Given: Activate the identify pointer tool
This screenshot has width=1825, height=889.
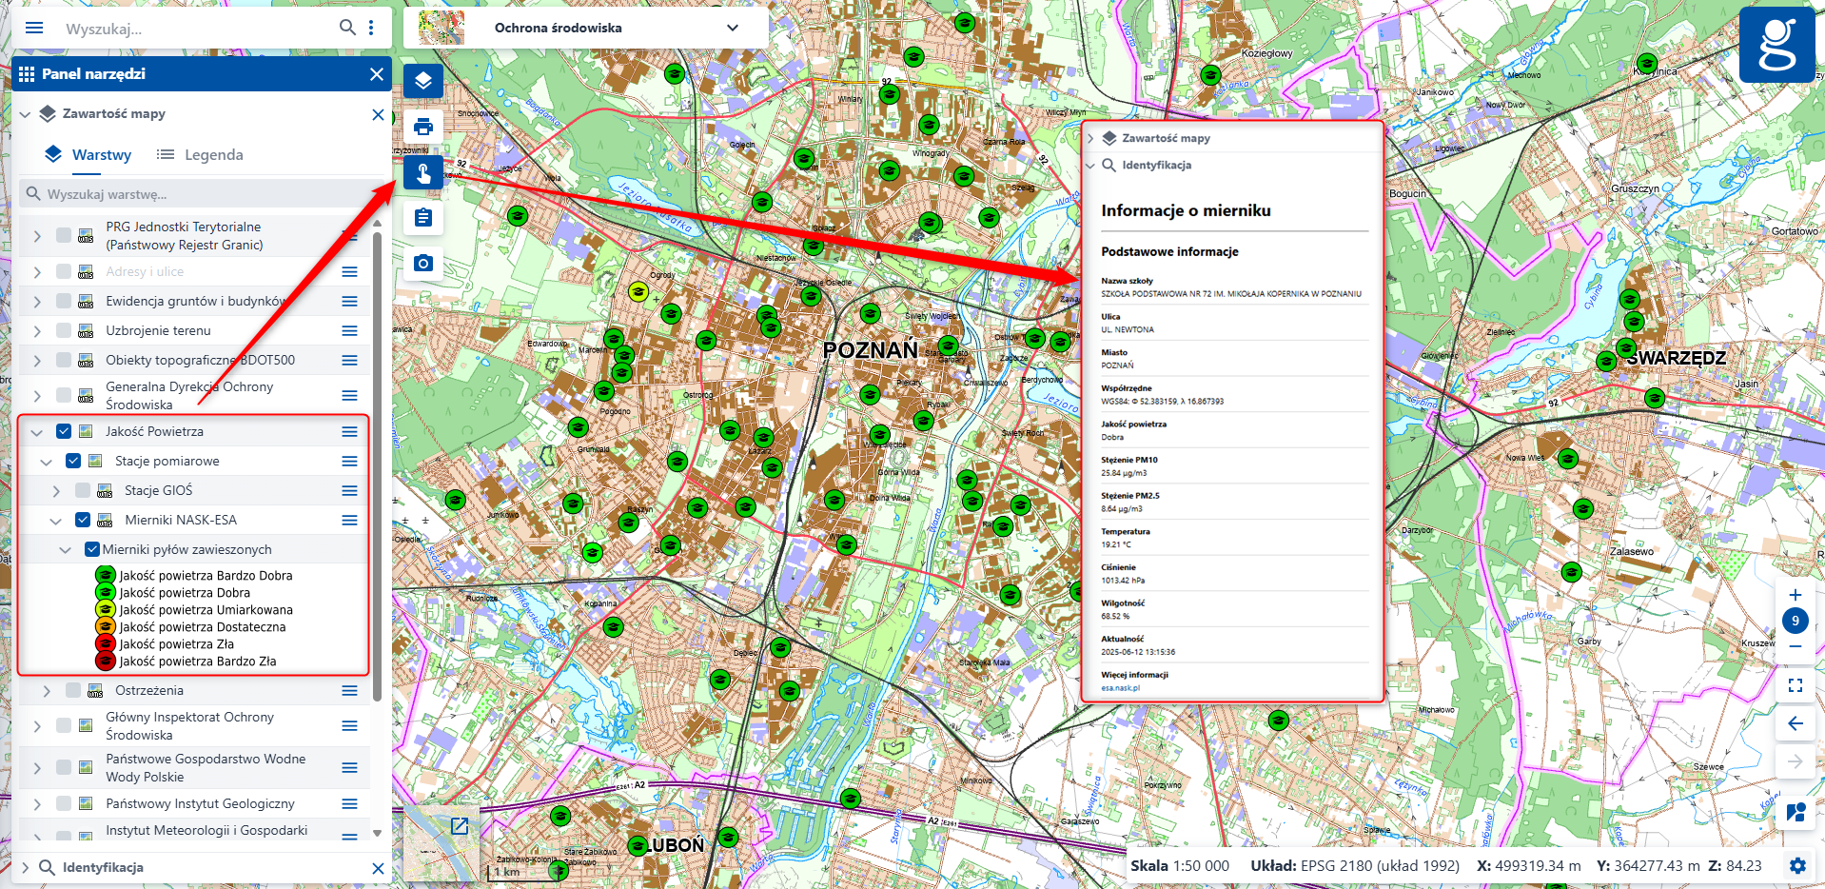Looking at the screenshot, I should pos(423,172).
